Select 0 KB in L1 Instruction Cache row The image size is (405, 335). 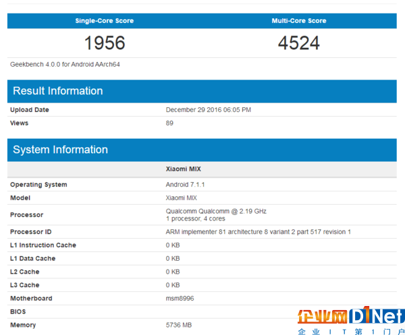(x=173, y=245)
